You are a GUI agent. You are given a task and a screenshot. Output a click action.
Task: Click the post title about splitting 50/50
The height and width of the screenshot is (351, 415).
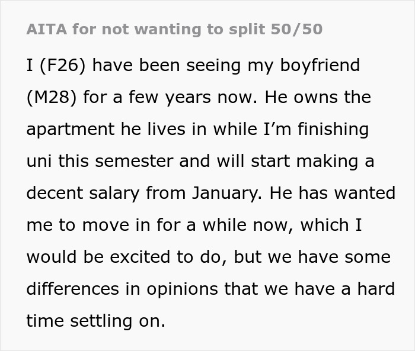[174, 30]
